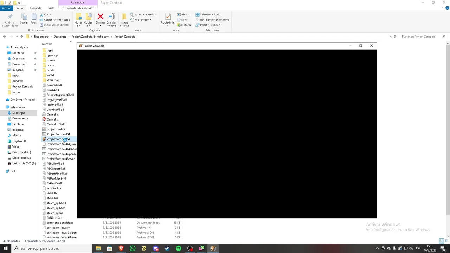Open the recent locations dropdown arrow
The image size is (450, 253).
coord(17,37)
